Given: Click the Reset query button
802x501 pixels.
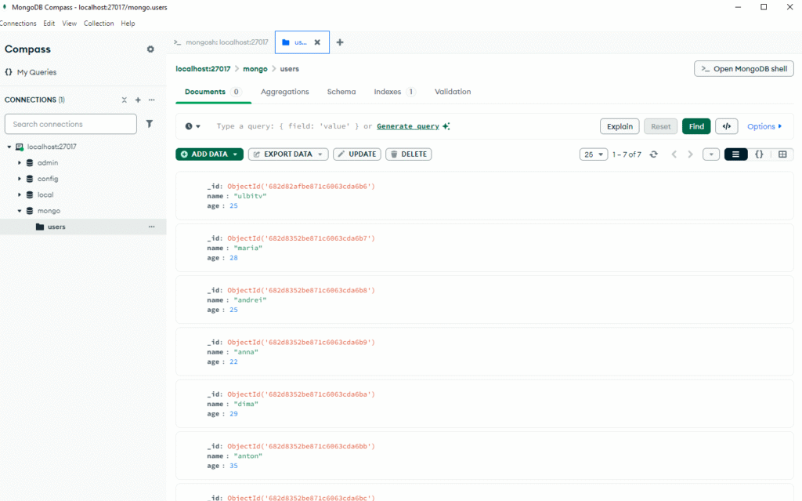Looking at the screenshot, I should click(x=661, y=126).
